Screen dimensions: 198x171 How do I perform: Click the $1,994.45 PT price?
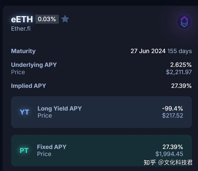pyautogui.click(x=169, y=154)
